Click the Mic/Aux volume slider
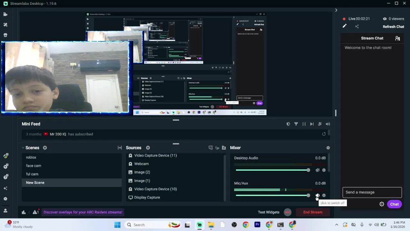 [273, 195]
